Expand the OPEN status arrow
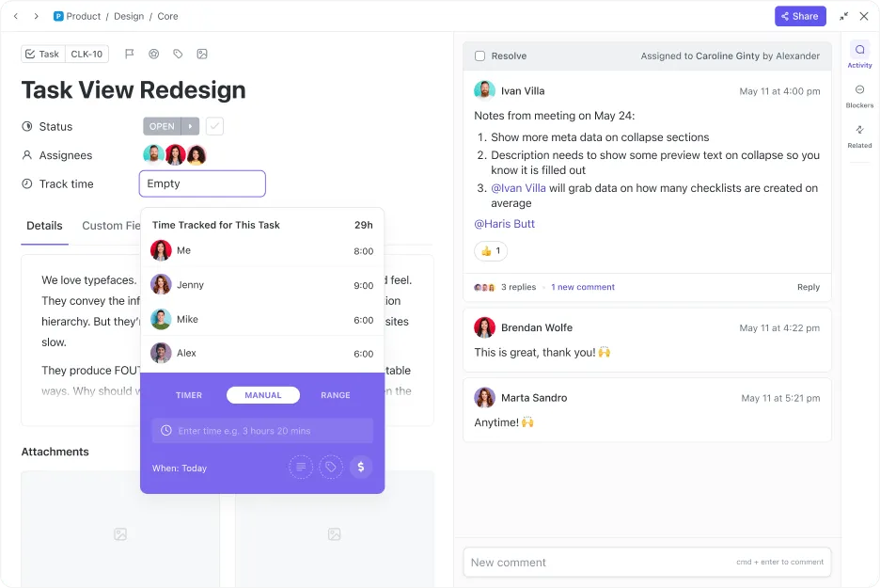 point(191,126)
